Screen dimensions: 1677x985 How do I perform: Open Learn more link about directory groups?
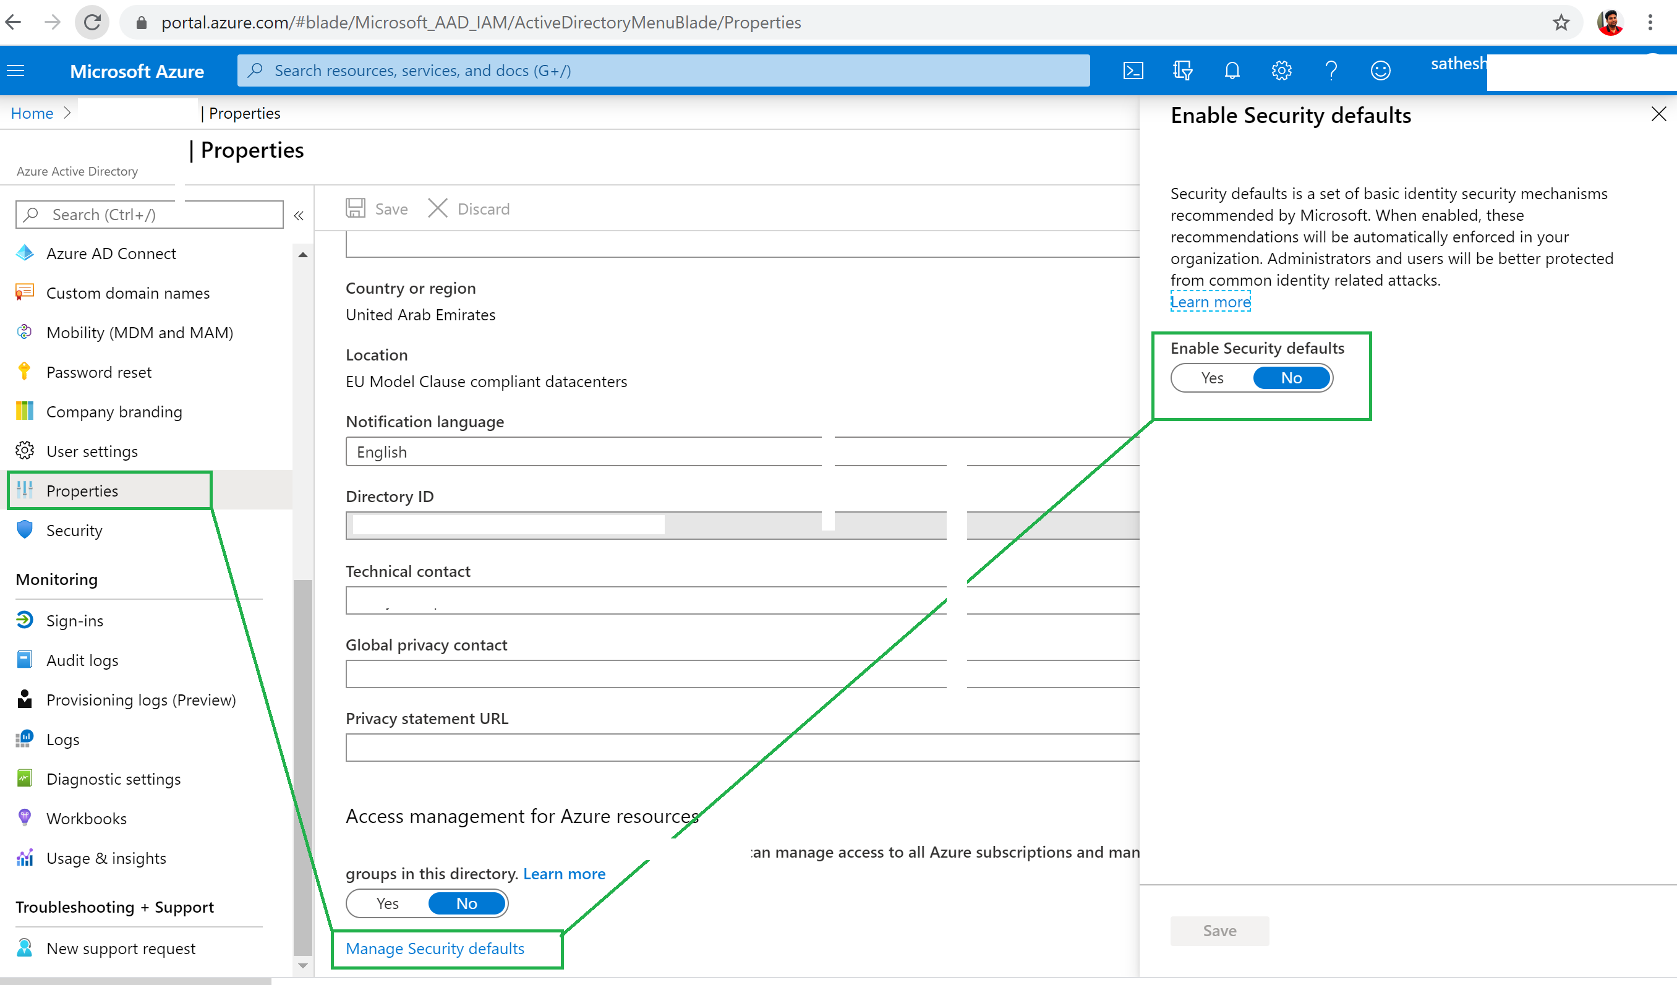click(x=565, y=874)
